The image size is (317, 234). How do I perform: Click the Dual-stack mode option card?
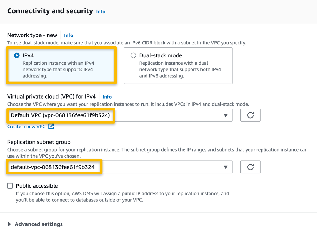coord(178,66)
